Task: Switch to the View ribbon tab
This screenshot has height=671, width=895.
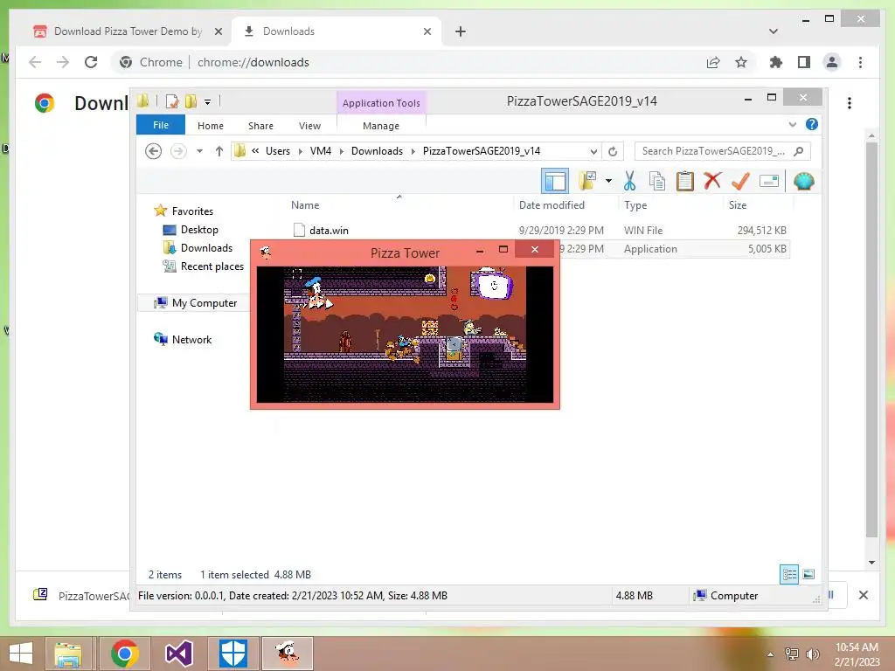Action: click(309, 126)
